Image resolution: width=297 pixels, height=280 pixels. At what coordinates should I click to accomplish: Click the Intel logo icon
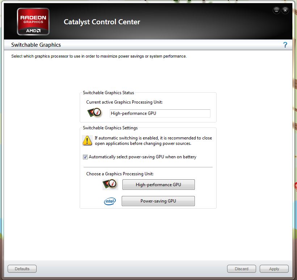(110, 201)
